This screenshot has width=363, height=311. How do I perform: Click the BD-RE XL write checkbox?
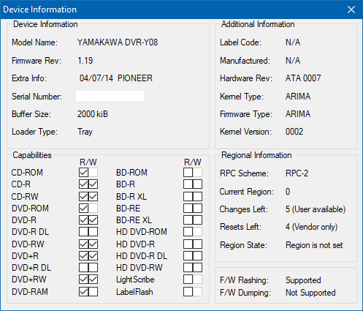coord(197,220)
